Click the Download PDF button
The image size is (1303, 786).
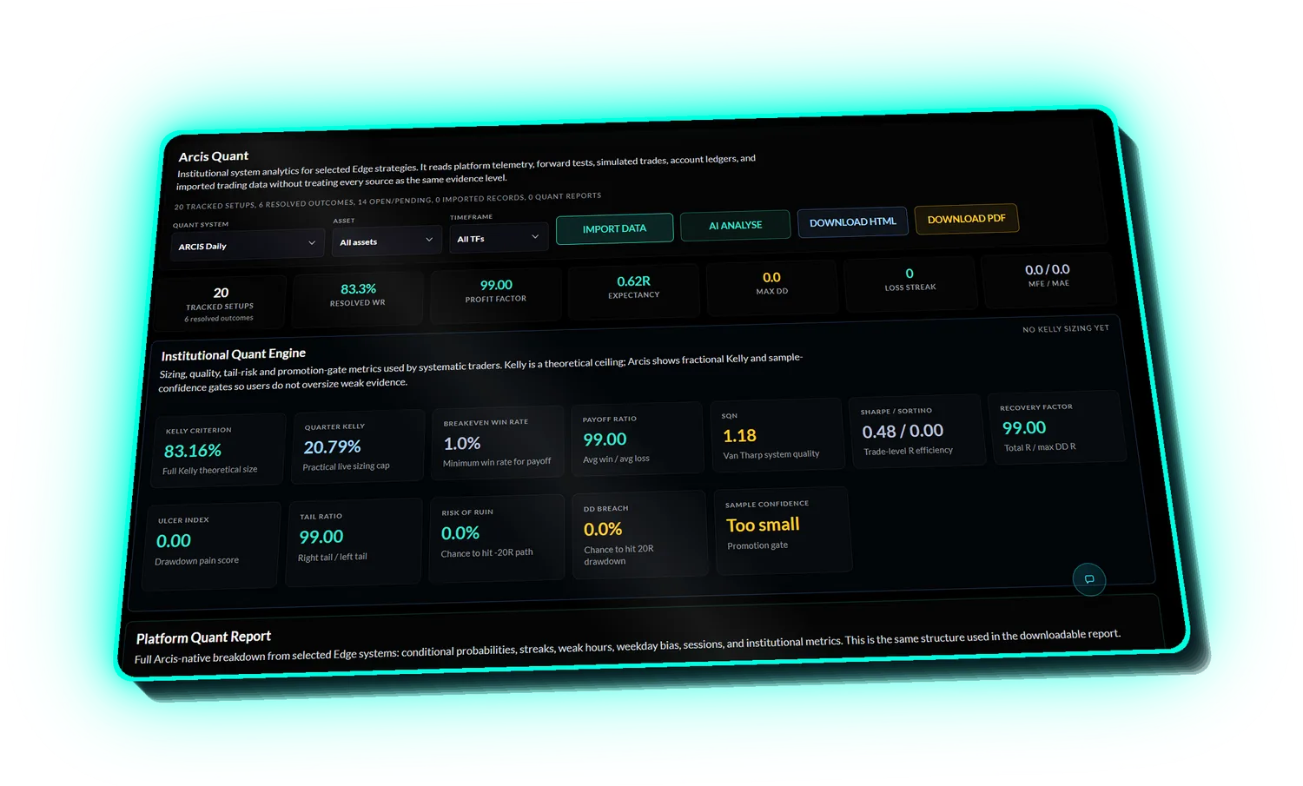[x=966, y=219]
